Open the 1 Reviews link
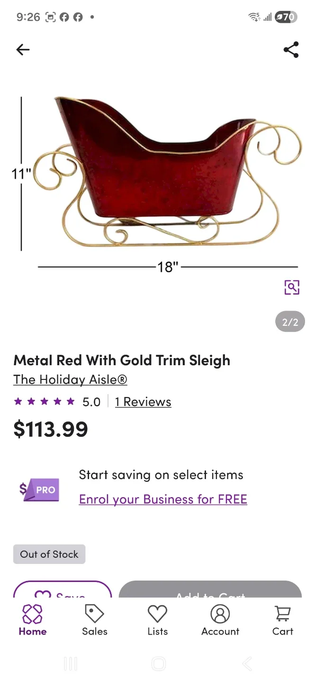 pos(143,401)
